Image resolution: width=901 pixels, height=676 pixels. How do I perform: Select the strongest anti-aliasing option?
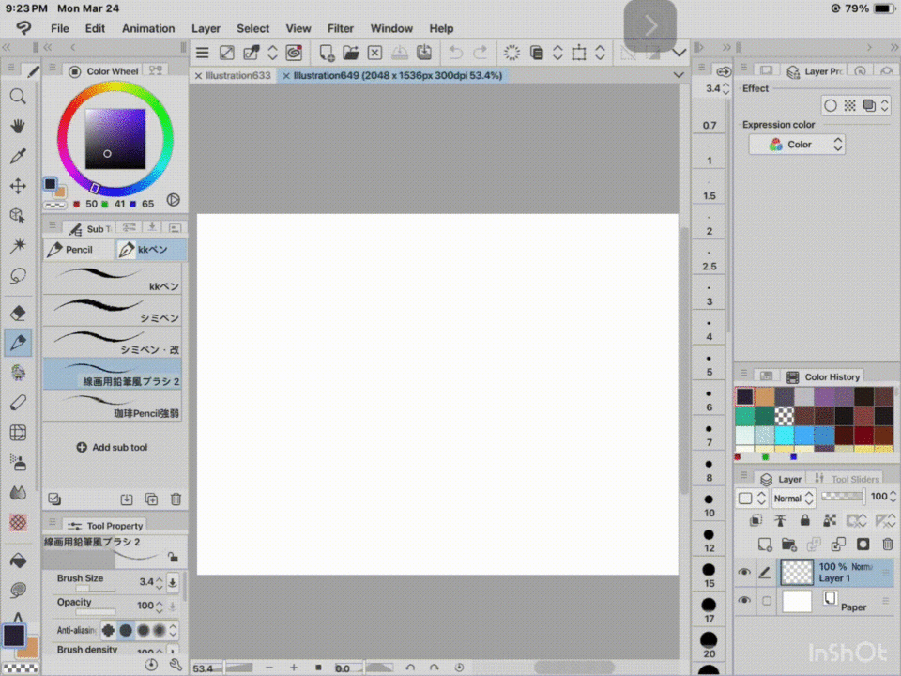[160, 631]
